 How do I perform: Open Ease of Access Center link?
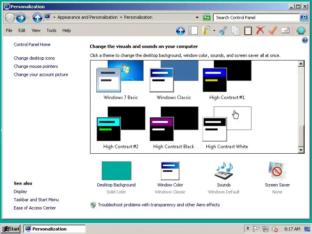(35, 208)
